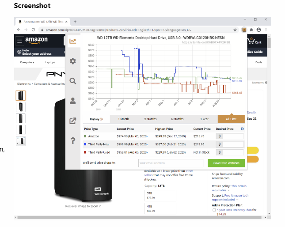Open Amazon hamburger menu
Screen dimensions: 285x227
point(19,41)
